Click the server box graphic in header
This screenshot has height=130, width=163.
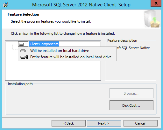152,19
